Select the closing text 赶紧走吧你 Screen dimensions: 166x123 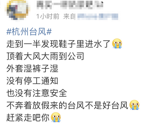click(x=28, y=118)
